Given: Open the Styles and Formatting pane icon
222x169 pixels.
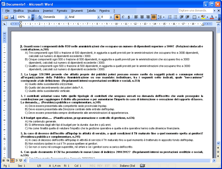Looking at the screenshot, I should pos(40,17).
